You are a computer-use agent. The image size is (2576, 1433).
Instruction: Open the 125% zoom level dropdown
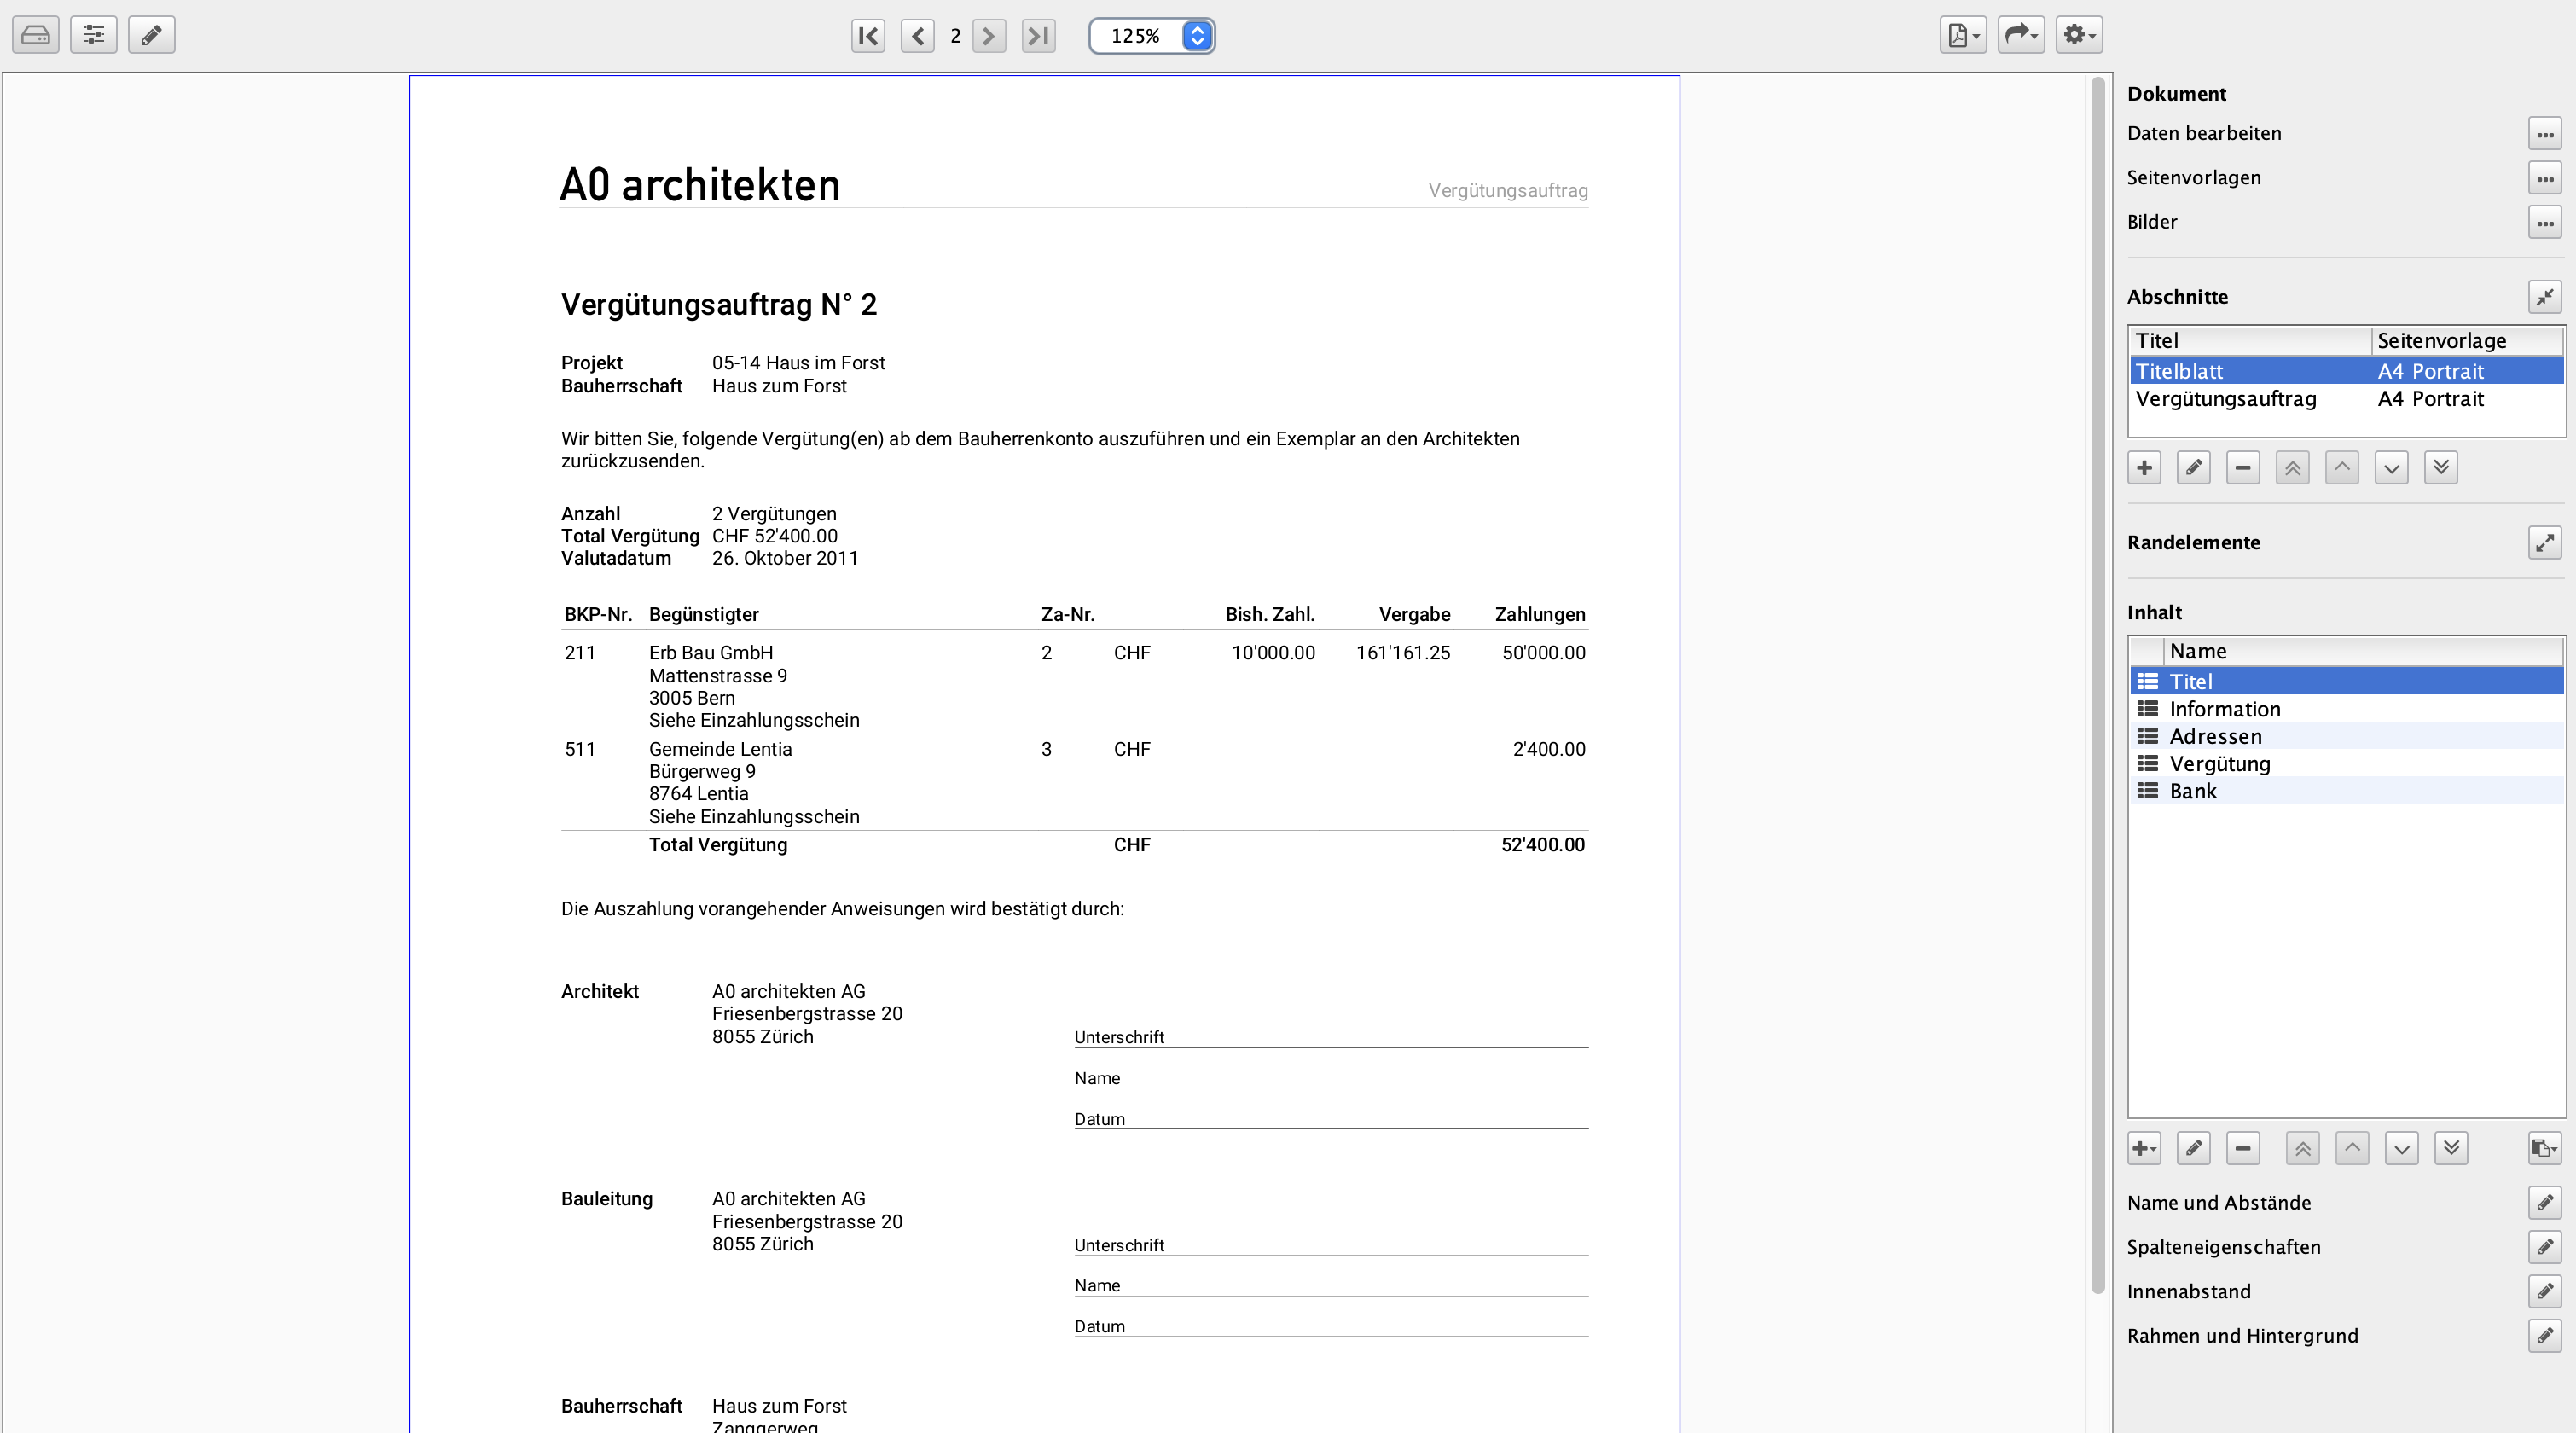pyautogui.click(x=1197, y=36)
